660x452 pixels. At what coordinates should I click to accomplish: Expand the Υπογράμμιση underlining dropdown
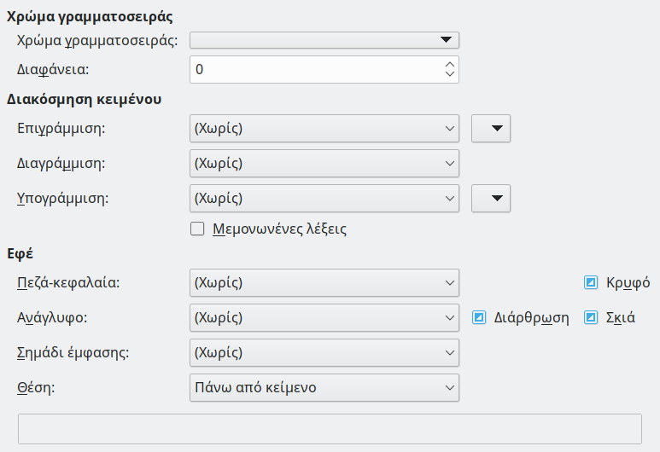pos(324,199)
